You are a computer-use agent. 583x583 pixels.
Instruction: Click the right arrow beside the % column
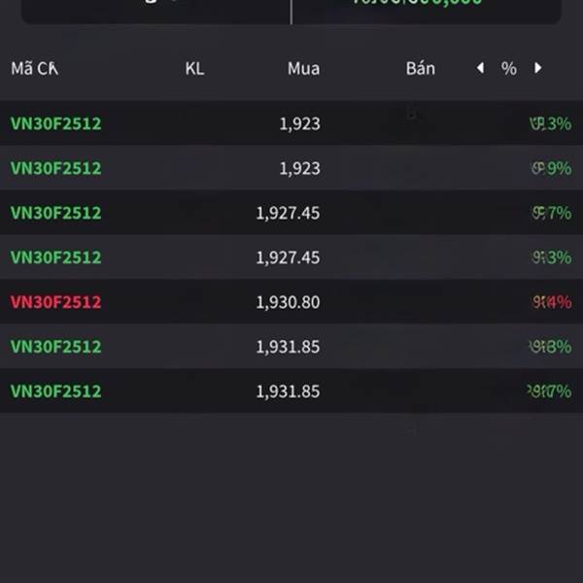537,68
